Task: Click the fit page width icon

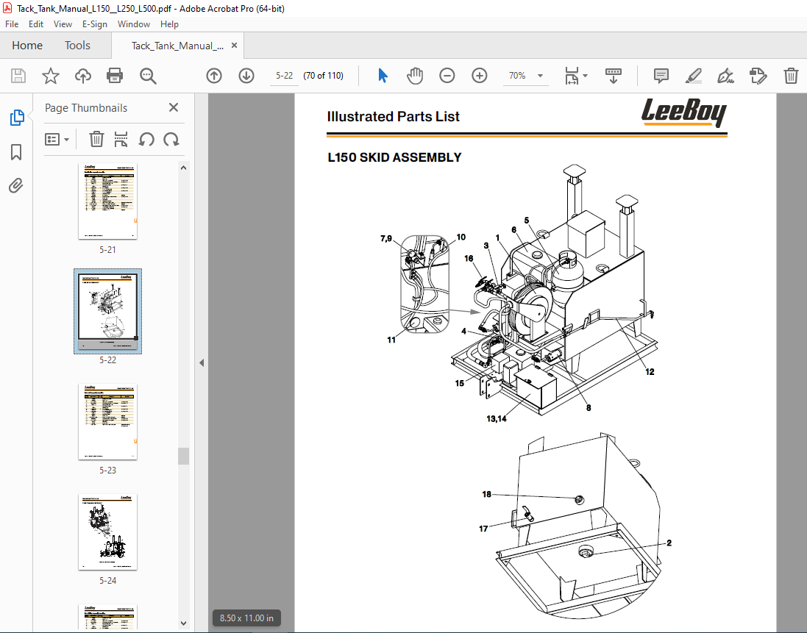Action: pos(572,76)
